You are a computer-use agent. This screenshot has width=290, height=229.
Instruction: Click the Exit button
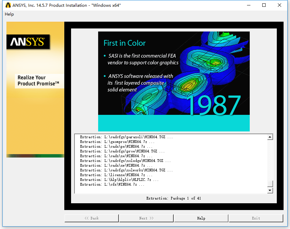point(256,218)
